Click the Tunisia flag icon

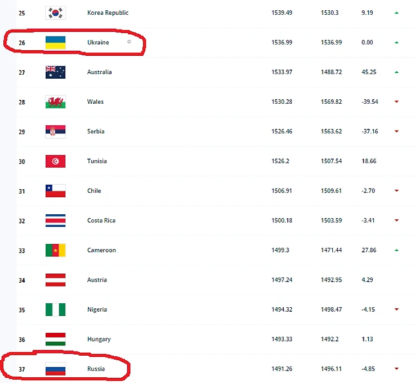pyautogui.click(x=55, y=161)
